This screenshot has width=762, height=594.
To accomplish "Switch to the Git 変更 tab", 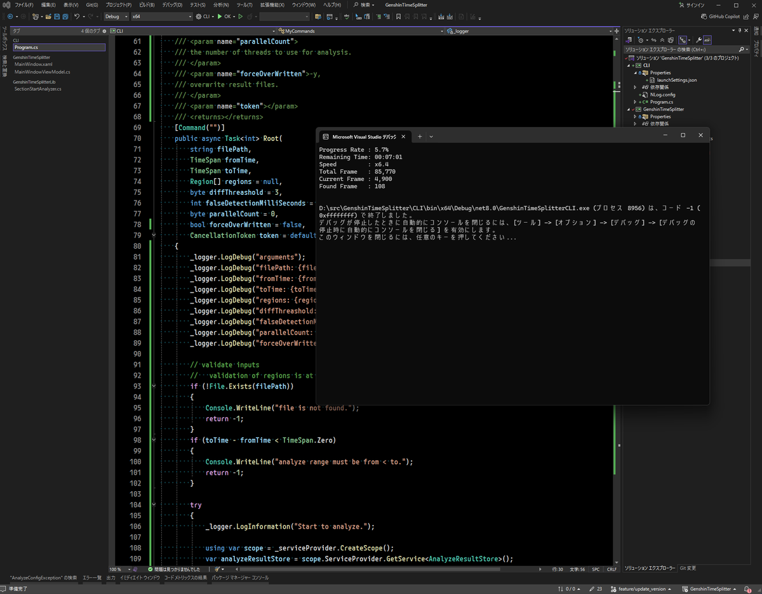I will [x=688, y=569].
